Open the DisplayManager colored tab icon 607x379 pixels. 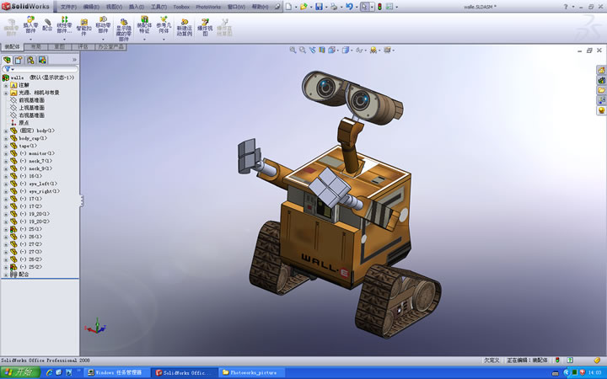[x=42, y=60]
